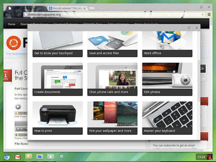Viewport: 216px width, 162px height.
Task: Open a new browser tab
Action: click(92, 8)
